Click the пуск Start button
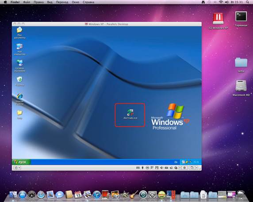253x202 pixels. click(21, 162)
